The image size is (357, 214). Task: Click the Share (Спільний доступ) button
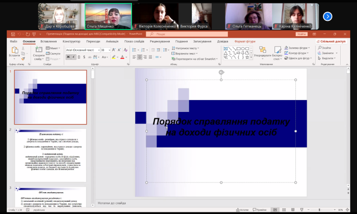331,41
